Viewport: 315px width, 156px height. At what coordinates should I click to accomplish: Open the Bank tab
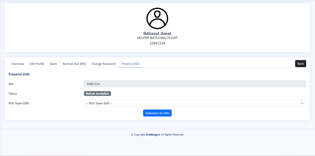(x=54, y=64)
